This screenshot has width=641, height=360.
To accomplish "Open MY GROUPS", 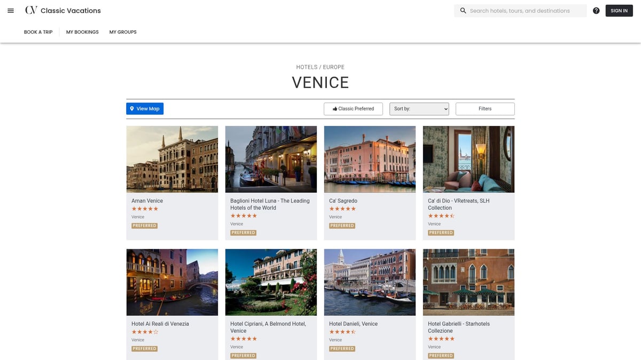I will click(123, 32).
